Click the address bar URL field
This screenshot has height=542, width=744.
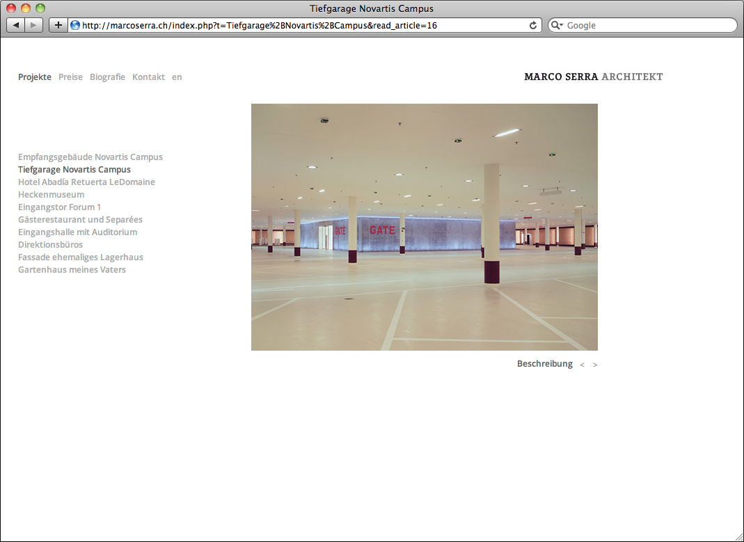299,25
